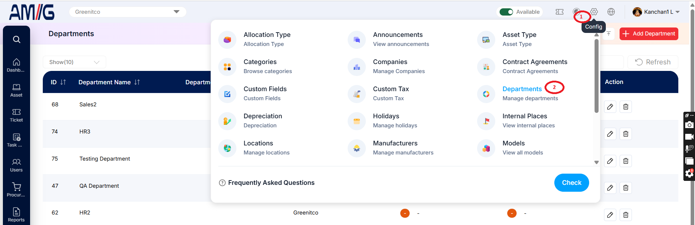Open the sidebar search icon

(x=16, y=39)
